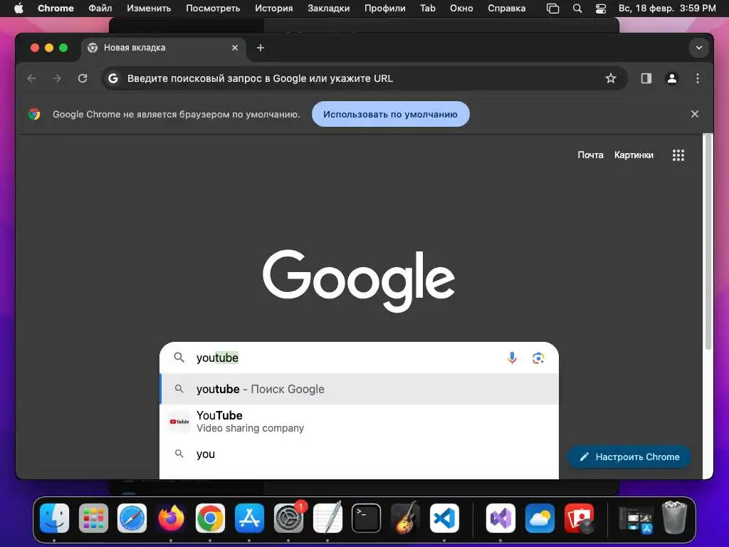The height and width of the screenshot is (547, 729).
Task: Click the date and time in menu bar
Action: 666,9
